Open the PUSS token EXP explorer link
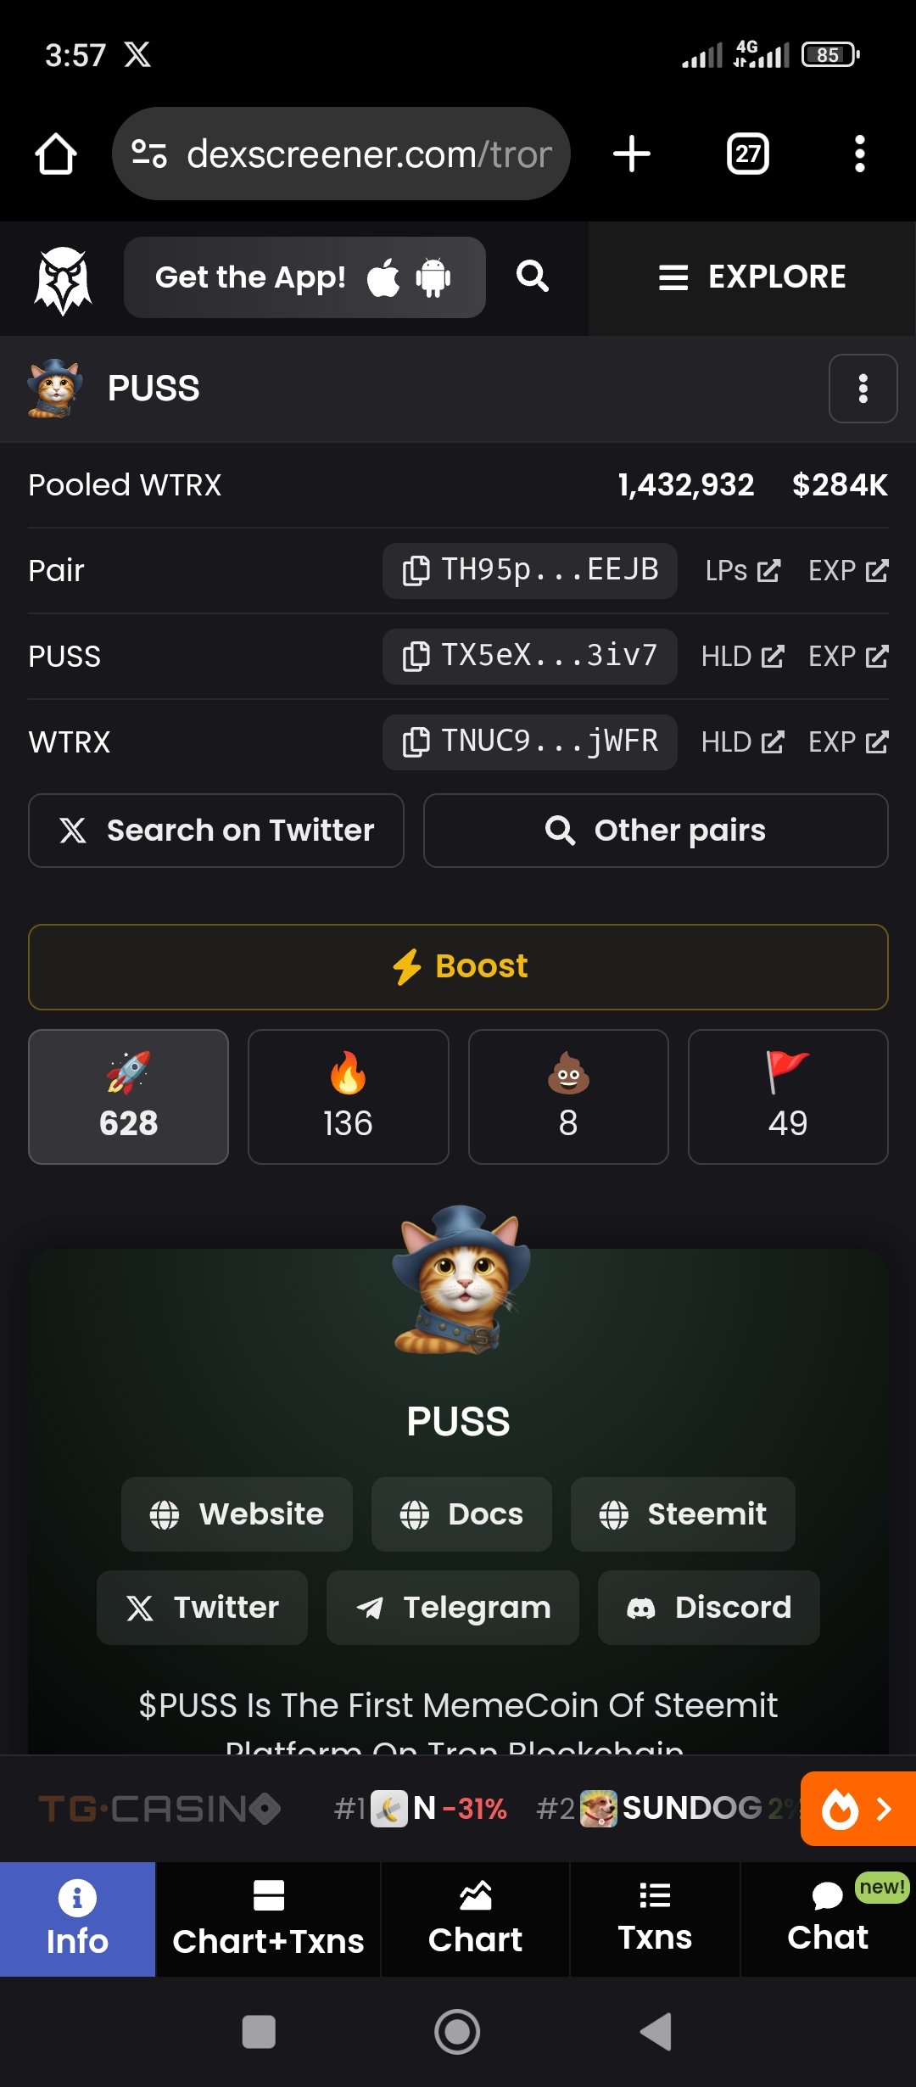This screenshot has width=916, height=2087. click(848, 656)
